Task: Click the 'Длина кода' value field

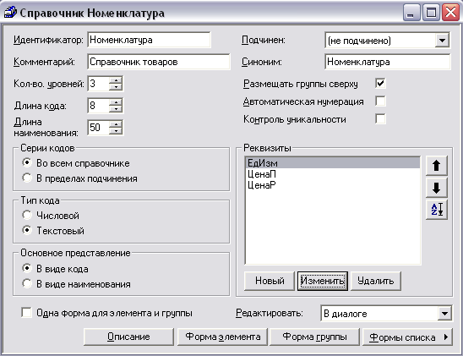Action: pyautogui.click(x=99, y=106)
